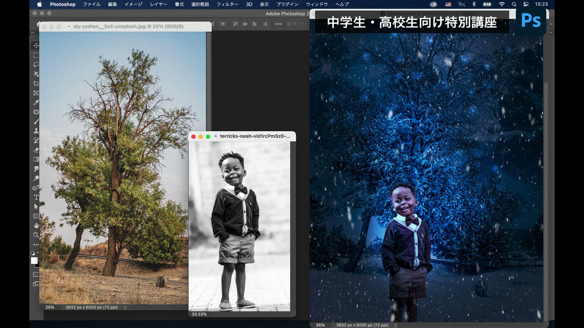Select the Rectangle shape tool
This screenshot has height=328, width=584.
click(x=36, y=216)
